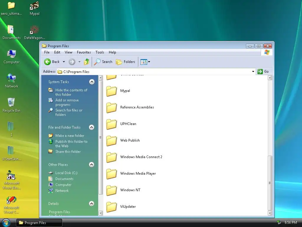
Task: Click Make a new folder
Action: (x=70, y=135)
